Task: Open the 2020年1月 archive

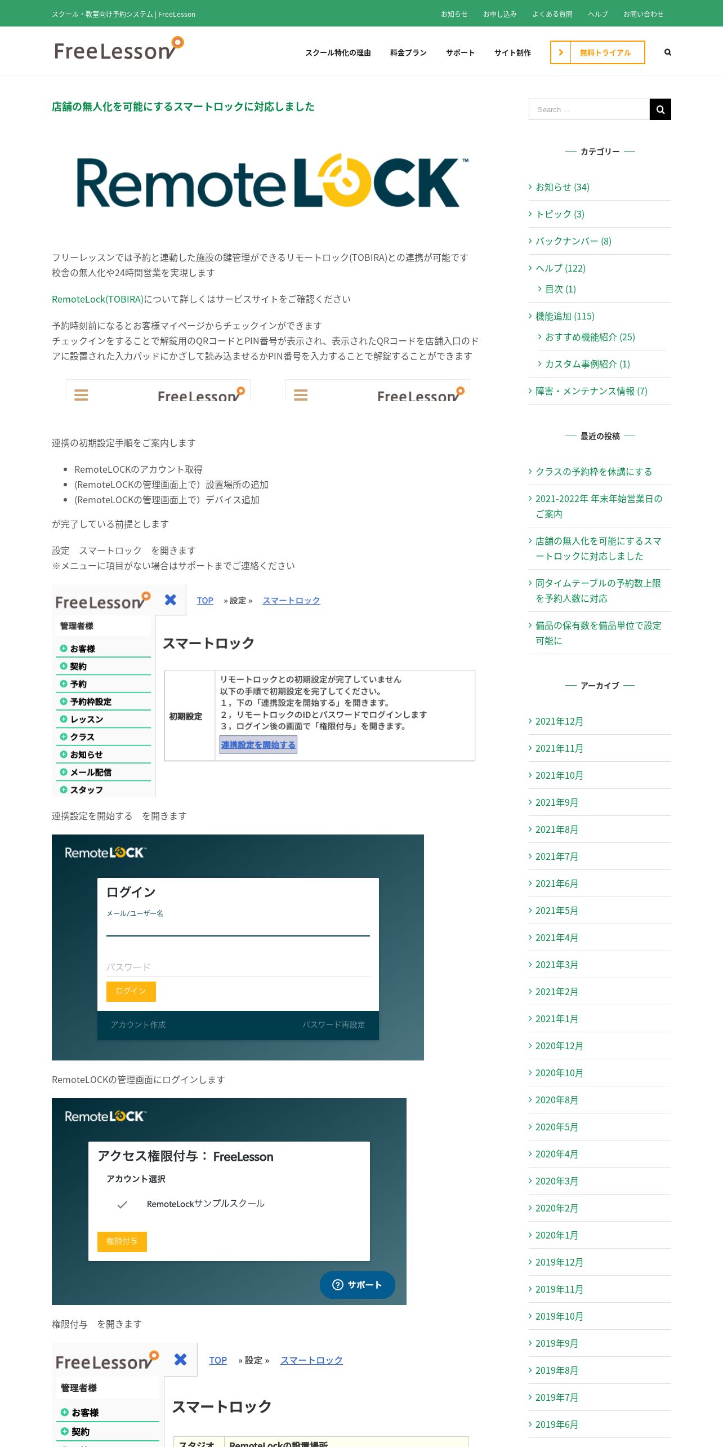Action: 556,1235
